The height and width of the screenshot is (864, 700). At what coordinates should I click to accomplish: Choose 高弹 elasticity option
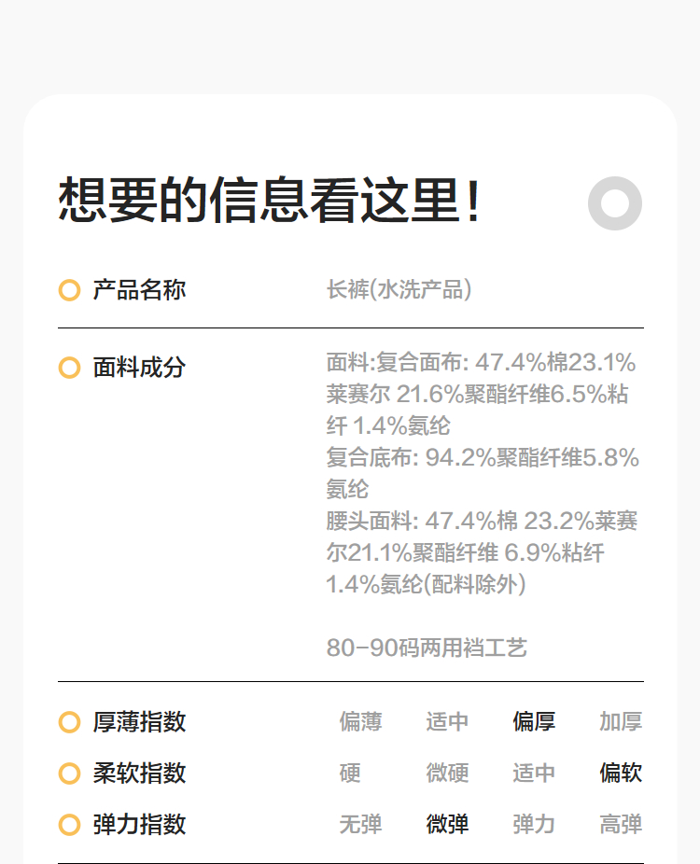point(621,825)
